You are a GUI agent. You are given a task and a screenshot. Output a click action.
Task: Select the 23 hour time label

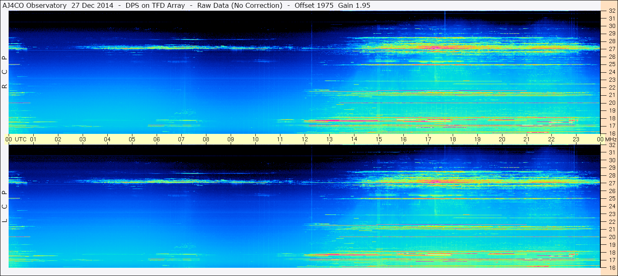[576, 139]
